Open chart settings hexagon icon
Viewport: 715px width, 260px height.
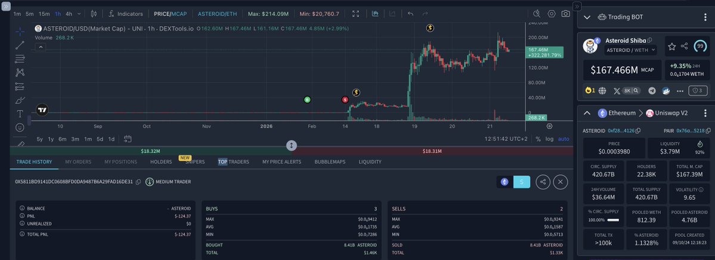pyautogui.click(x=551, y=14)
